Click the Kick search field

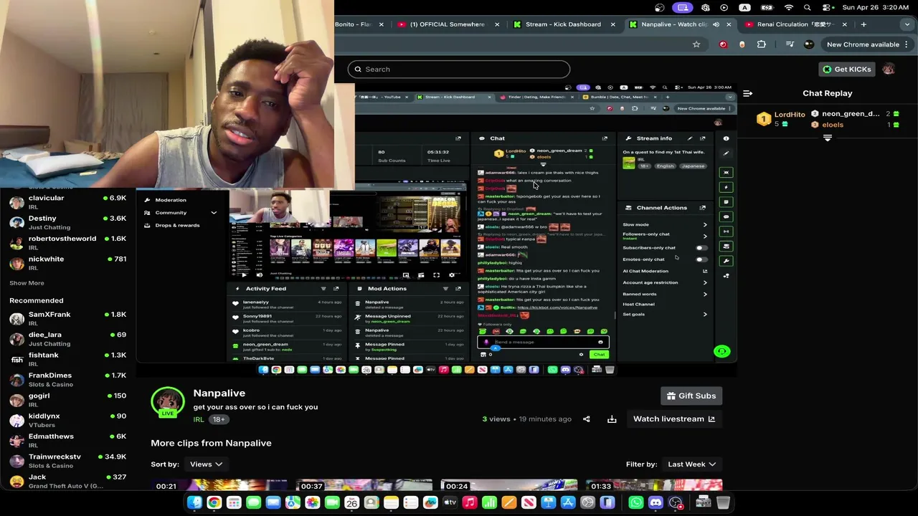coord(459,70)
